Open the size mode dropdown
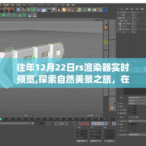Screen dimensions: 146x146 96,141
